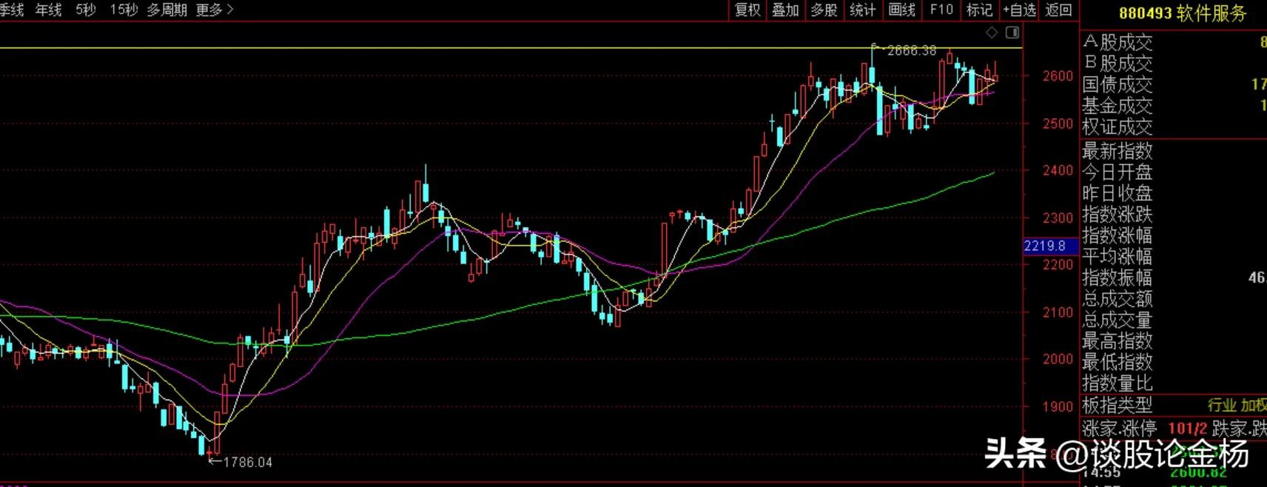Screen dimensions: 1267x487
Task: Click the 880493 软件服务 title
Action: 1183,13
